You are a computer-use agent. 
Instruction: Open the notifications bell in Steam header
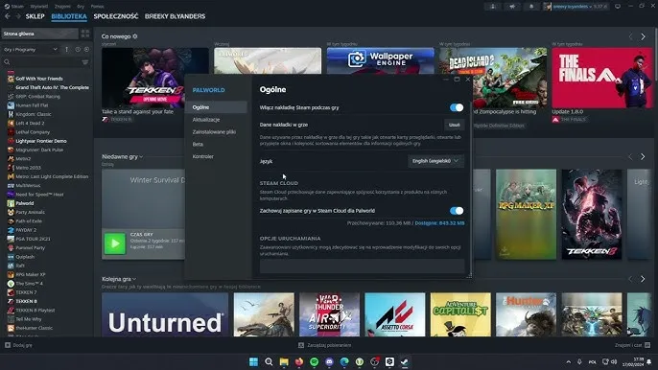click(x=530, y=7)
